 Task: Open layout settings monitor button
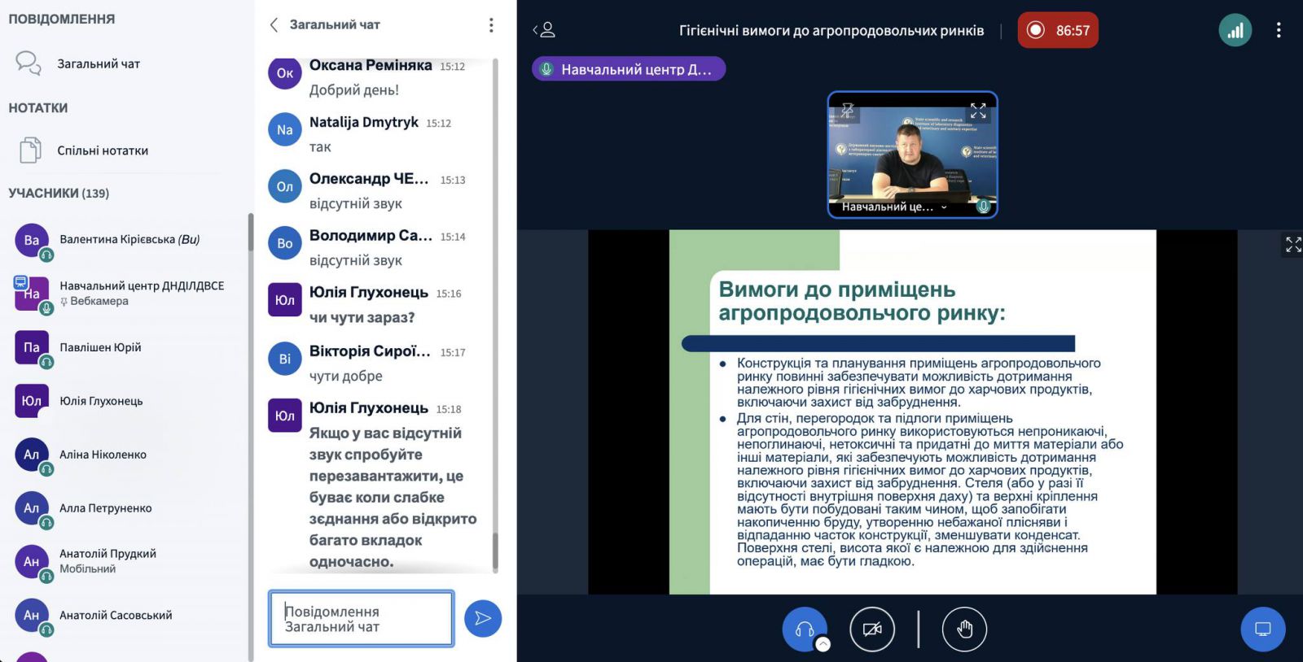1262,629
